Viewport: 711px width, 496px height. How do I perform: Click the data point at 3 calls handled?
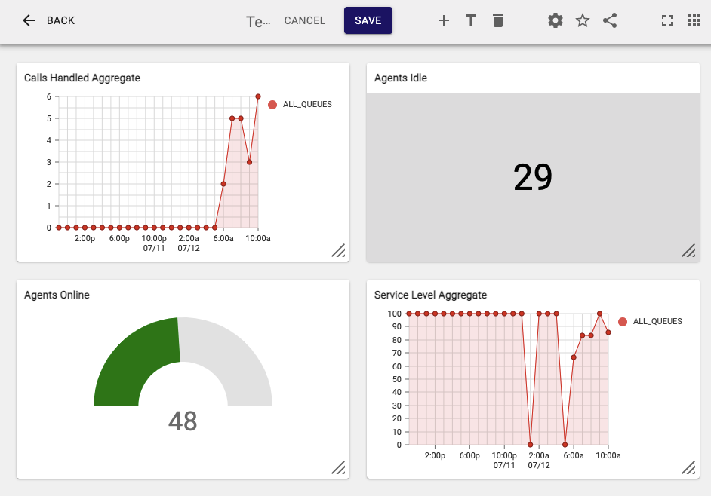(249, 162)
